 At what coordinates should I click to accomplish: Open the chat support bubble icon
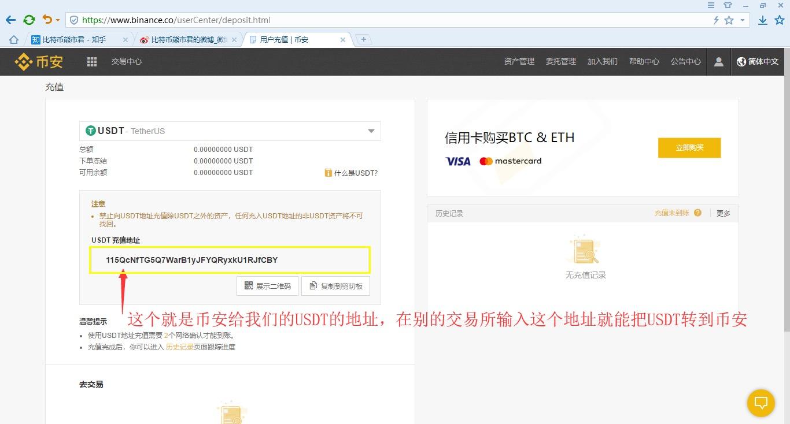[x=761, y=403]
